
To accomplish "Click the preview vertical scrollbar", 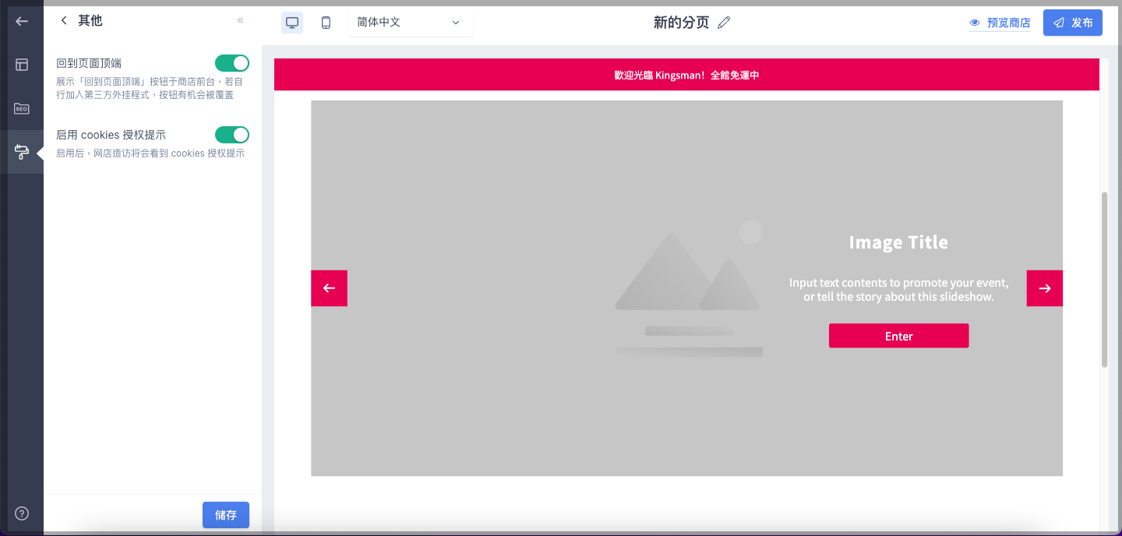I will [x=1104, y=279].
